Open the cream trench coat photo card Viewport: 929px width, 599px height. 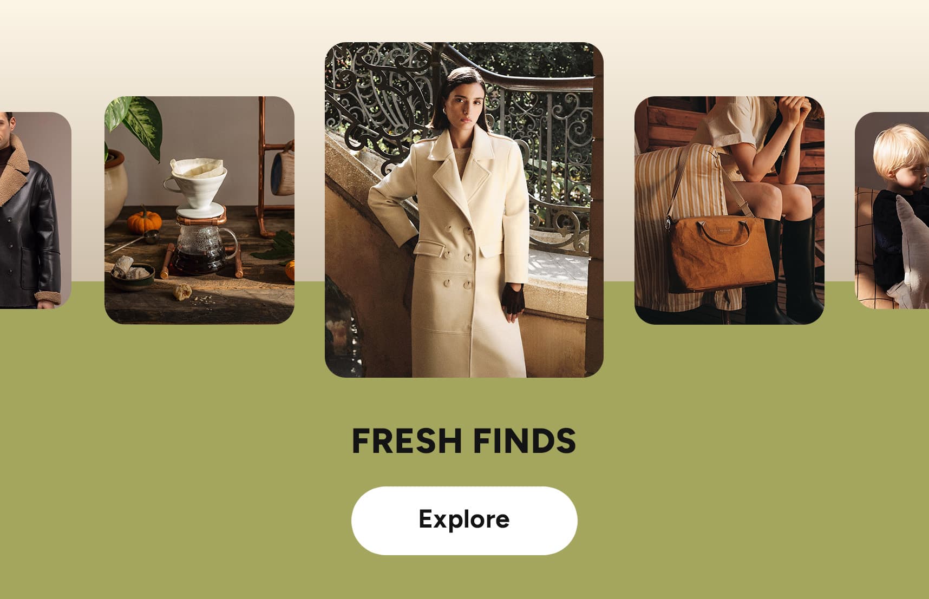(x=464, y=210)
